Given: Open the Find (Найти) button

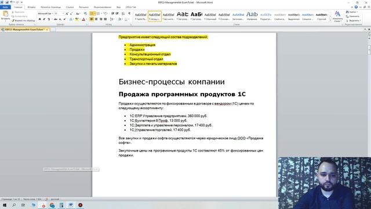Looking at the screenshot, I should pyautogui.click(x=352, y=12).
